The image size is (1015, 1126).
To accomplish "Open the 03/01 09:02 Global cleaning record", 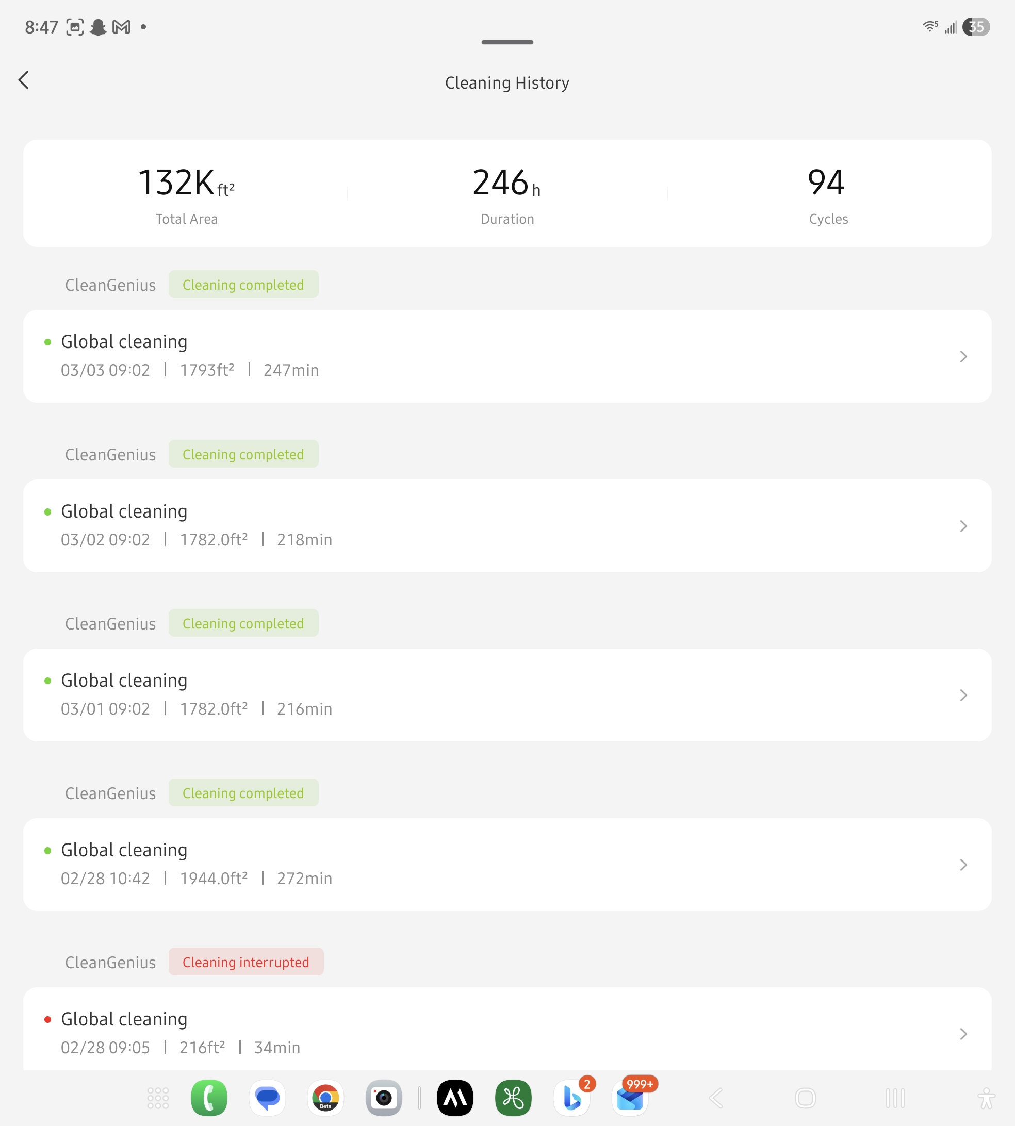I will 502,694.
